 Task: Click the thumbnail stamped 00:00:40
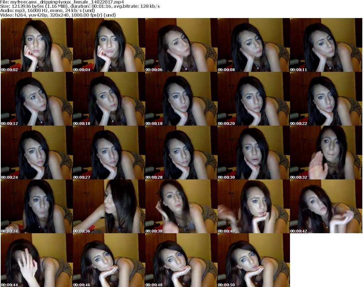tap(254, 206)
